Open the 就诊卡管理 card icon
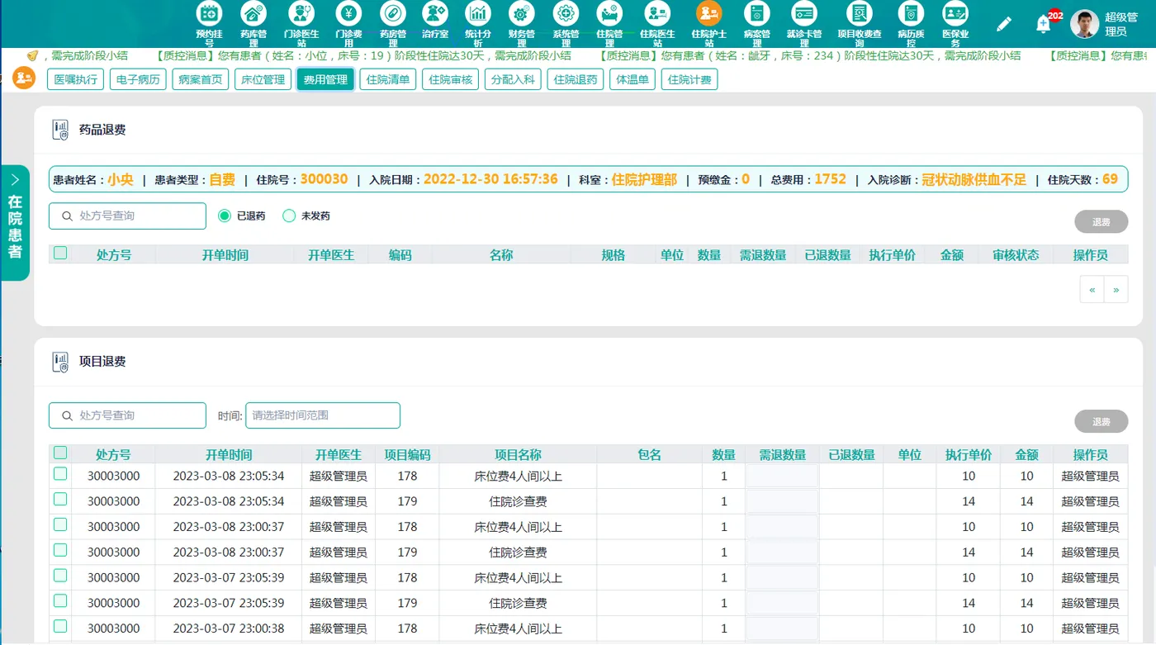 (803, 13)
